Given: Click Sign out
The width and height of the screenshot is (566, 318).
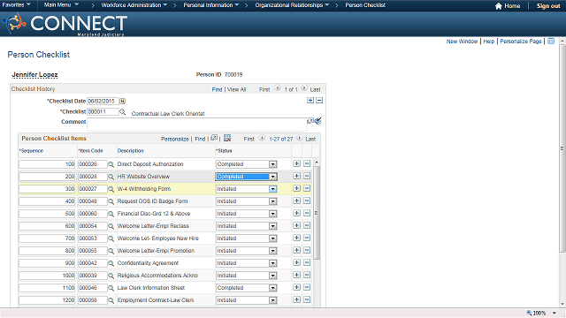Looking at the screenshot, I should (x=548, y=6).
